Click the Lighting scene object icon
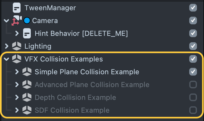This screenshot has width=204, height=121. [17, 46]
